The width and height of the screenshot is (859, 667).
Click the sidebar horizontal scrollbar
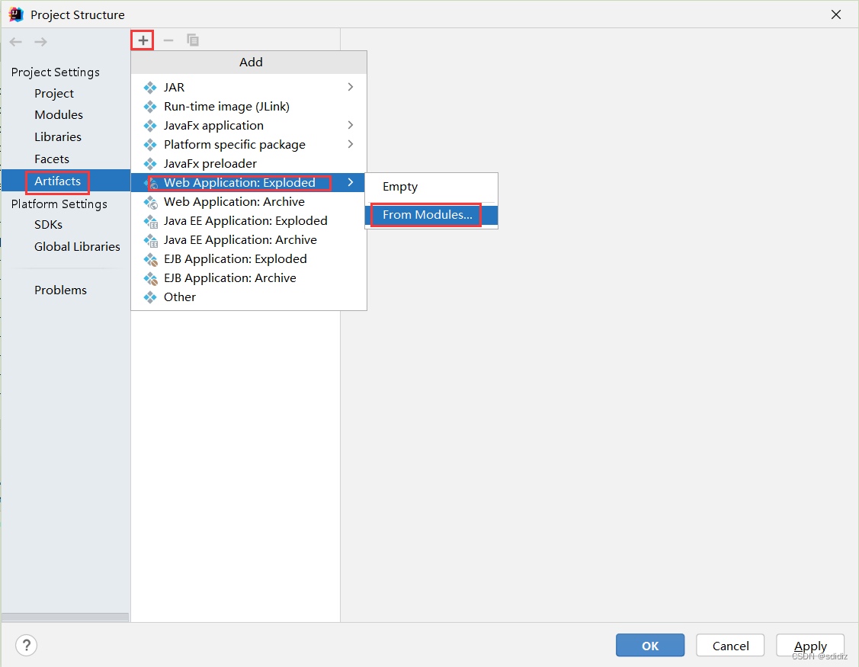(x=66, y=617)
